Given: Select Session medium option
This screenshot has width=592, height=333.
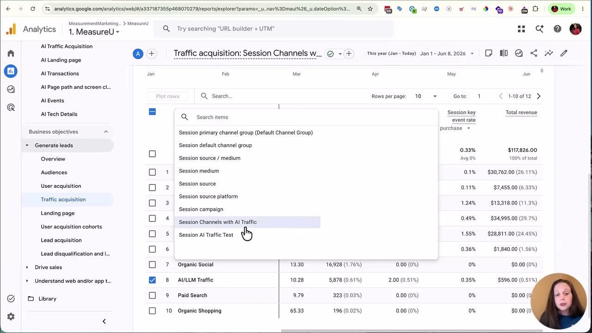Looking at the screenshot, I should pos(199,171).
